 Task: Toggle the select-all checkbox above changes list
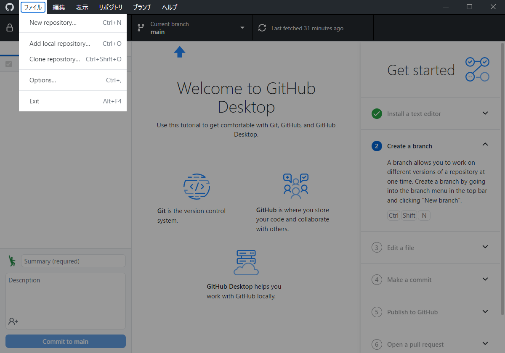click(9, 64)
